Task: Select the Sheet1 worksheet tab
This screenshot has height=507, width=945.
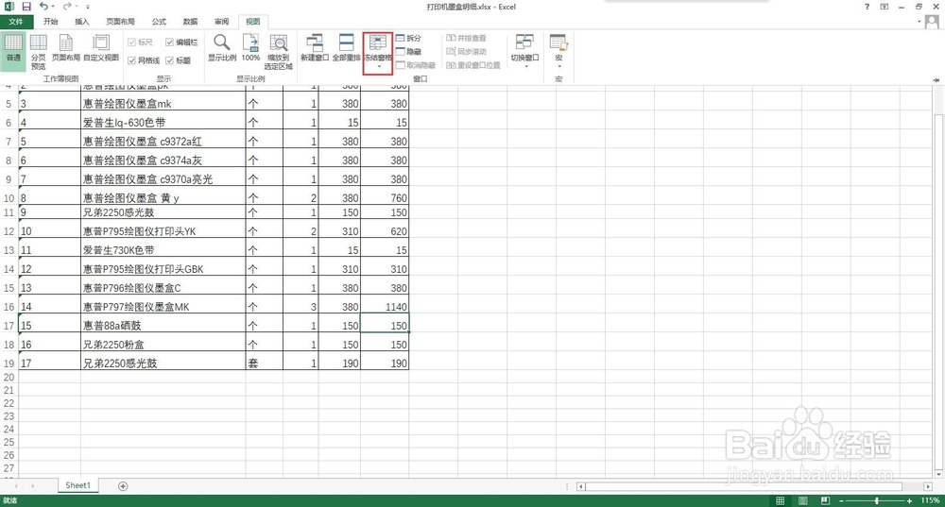Action: click(x=77, y=485)
